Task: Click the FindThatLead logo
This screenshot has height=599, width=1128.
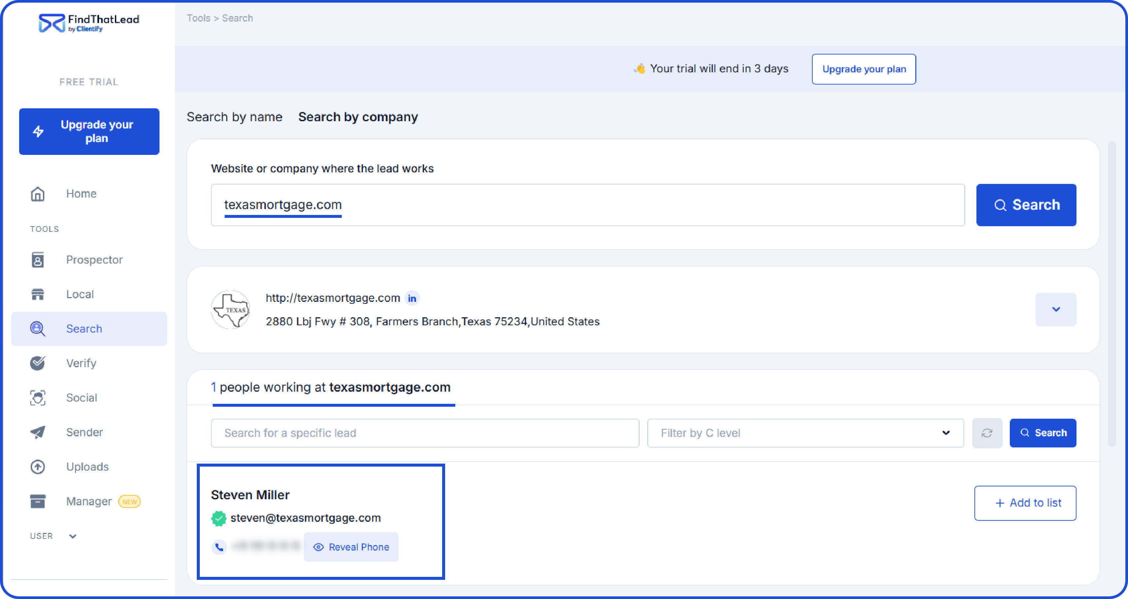Action: (89, 23)
